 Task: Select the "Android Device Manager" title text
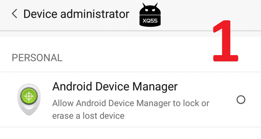coord(115,87)
